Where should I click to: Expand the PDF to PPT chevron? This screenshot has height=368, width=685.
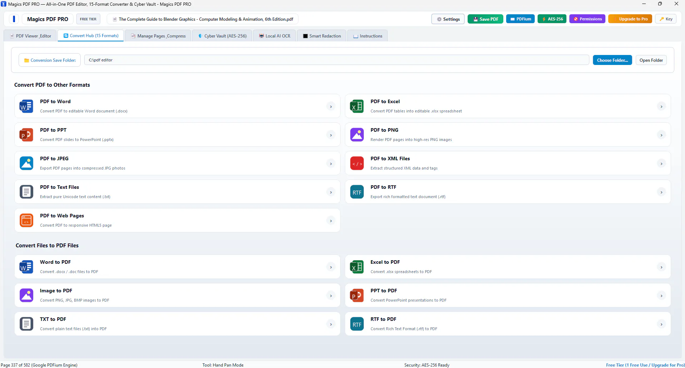331,135
